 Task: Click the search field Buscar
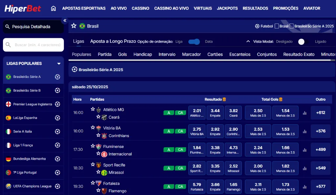pos(33,45)
